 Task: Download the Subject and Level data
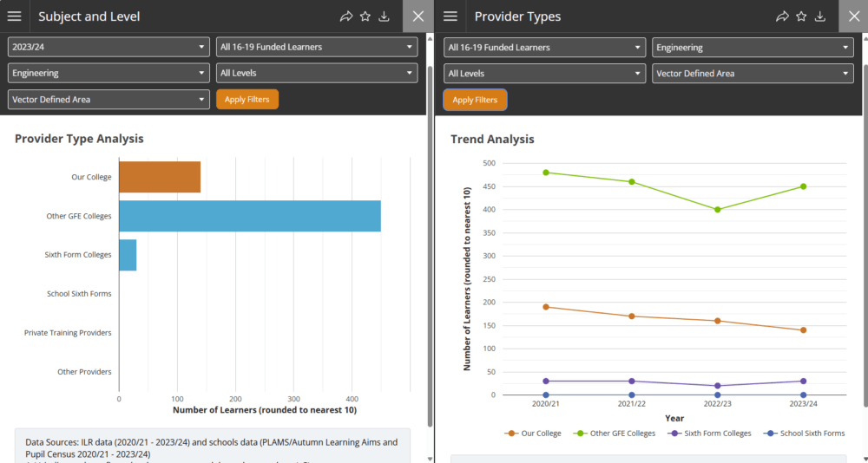(x=385, y=16)
